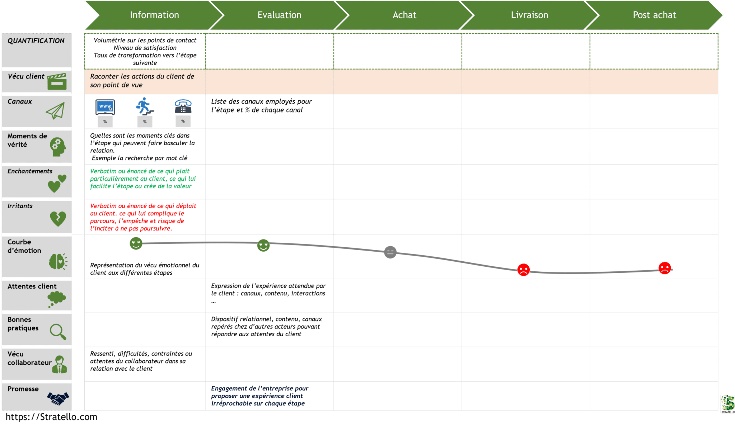The image size is (735, 428).
Task: Click the Vécu collaborateur person icon
Action: point(59,364)
